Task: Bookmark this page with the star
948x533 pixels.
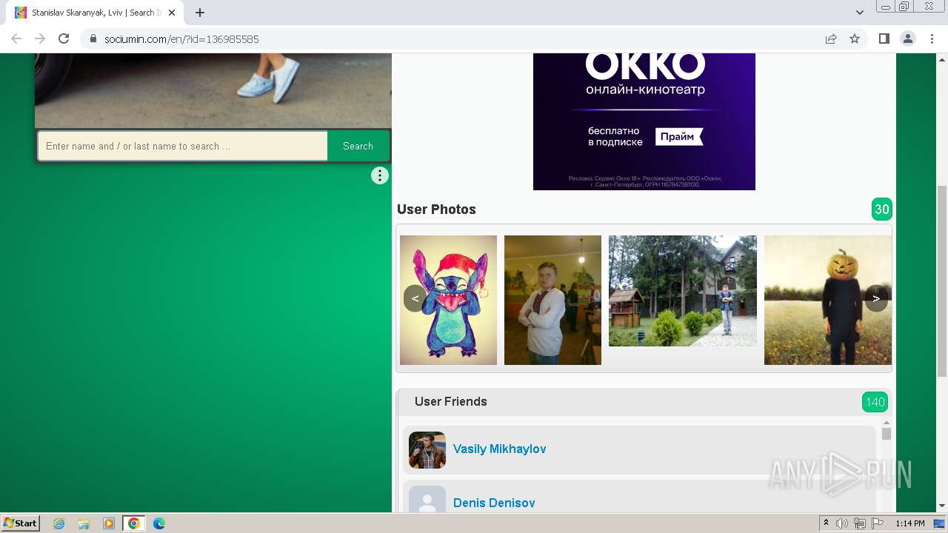Action: [855, 38]
